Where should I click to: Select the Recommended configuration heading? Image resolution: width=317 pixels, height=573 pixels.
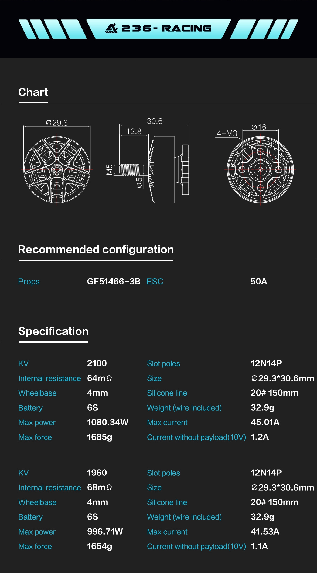point(96,250)
